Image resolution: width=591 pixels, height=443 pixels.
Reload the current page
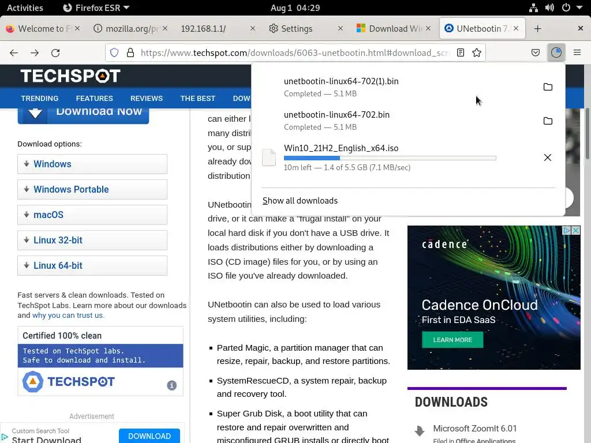[x=55, y=52]
